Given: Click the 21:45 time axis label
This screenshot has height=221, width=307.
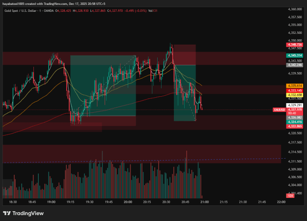Looking at the screenshot, I should click(x=262, y=202).
